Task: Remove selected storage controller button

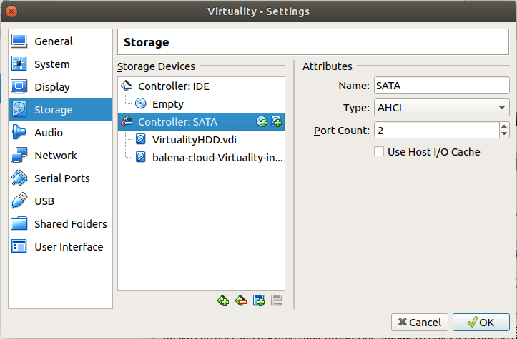Action: [241, 300]
